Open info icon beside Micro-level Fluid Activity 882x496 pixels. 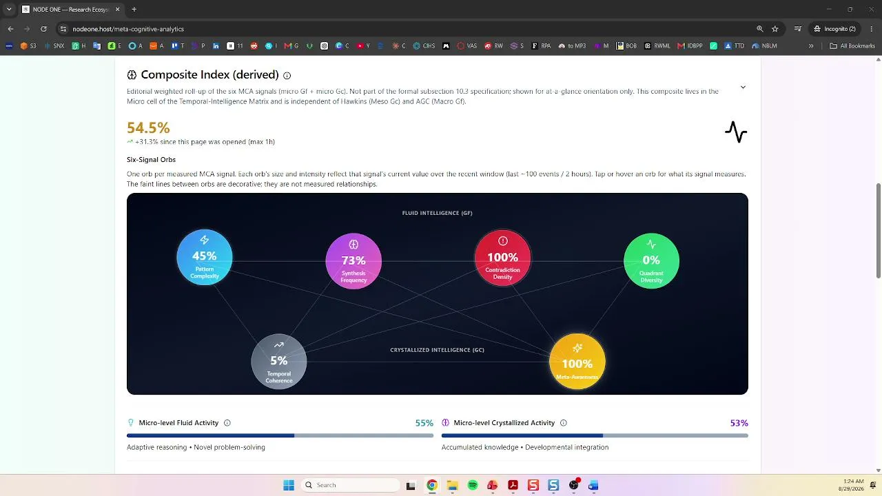click(x=227, y=423)
